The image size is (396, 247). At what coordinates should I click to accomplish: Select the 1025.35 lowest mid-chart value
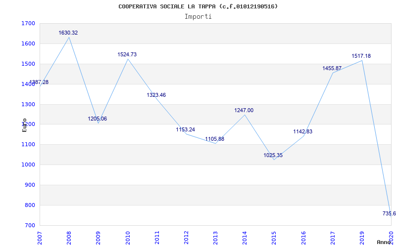[x=273, y=155]
